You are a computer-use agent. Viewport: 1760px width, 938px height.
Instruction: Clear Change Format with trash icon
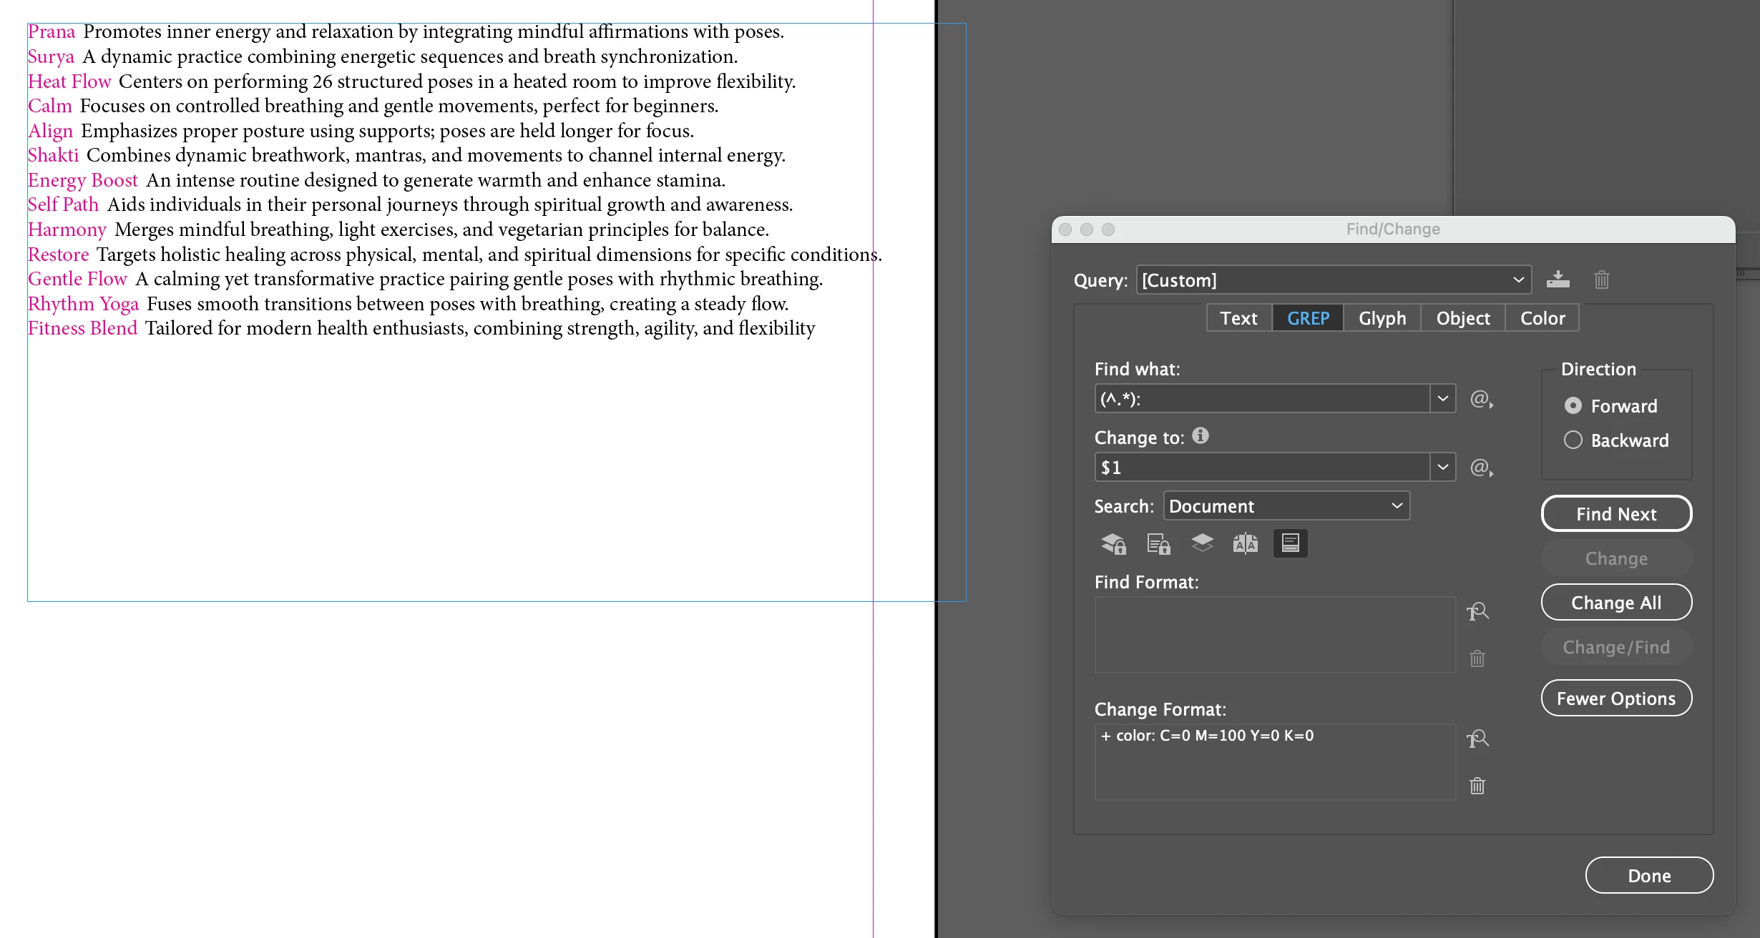(1477, 786)
